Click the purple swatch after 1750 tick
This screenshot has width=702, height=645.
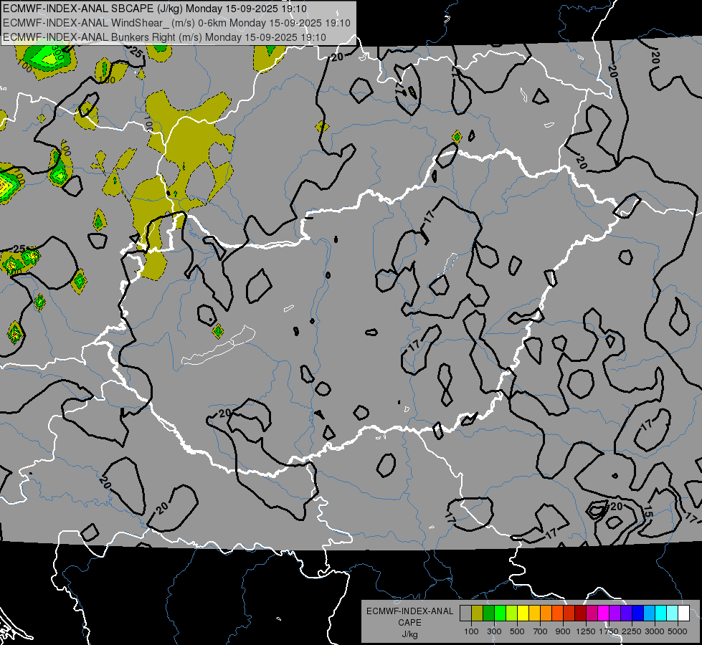click(615, 613)
